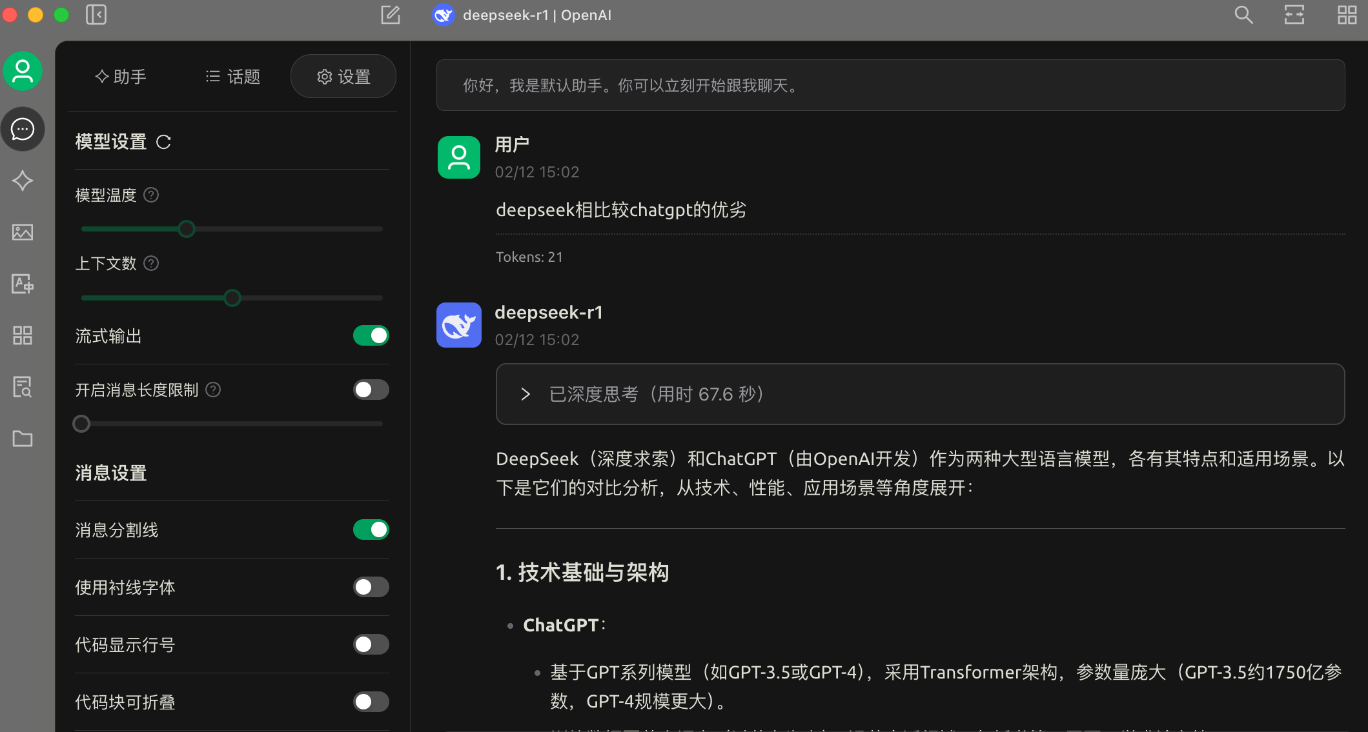Create a new topic with compose icon
The image size is (1368, 732).
point(391,15)
